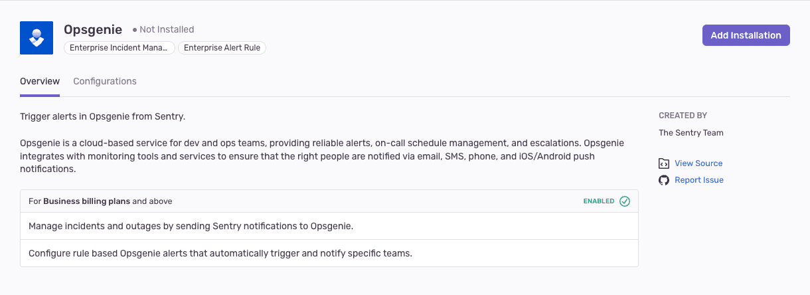The width and height of the screenshot is (810, 295).
Task: Select the Manage incidents and outages row
Action: 191,226
